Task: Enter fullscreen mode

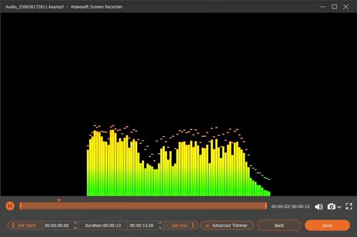Action: tap(349, 206)
